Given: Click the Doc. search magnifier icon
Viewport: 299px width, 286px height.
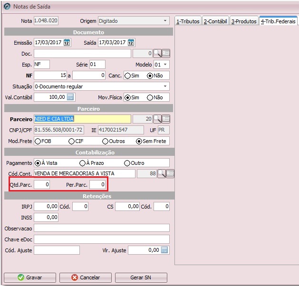Looking at the screenshot, I should [157, 54].
